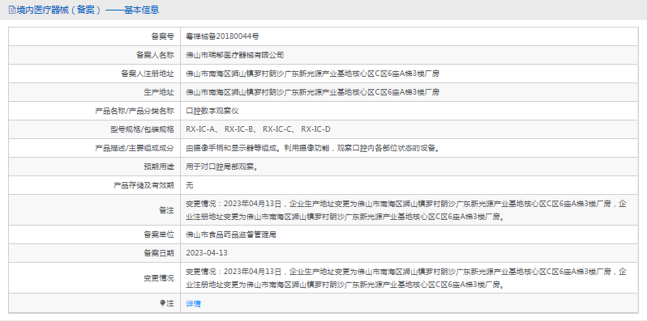Image resolution: width=647 pixels, height=321 pixels.
Task: Select the change text in the 备注 row
Action: point(406,210)
